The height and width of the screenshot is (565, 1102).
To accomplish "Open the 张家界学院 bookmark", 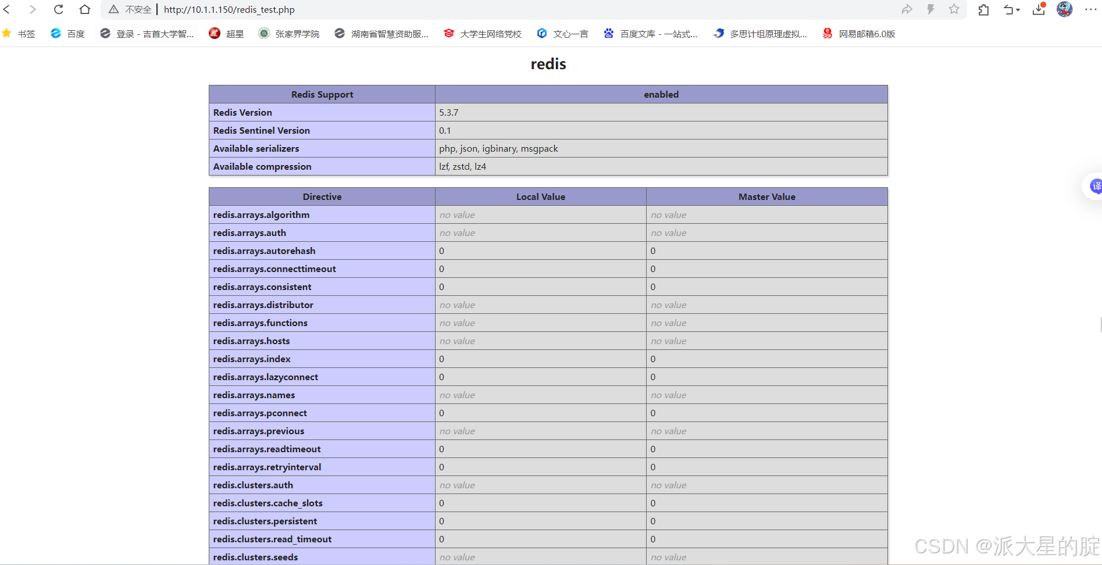I will [288, 33].
